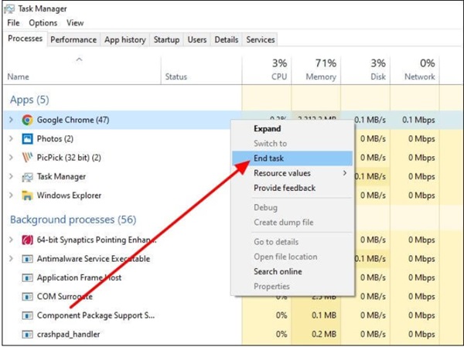Click the Synaptics Pointing Enhance icon
Image resolution: width=464 pixels, height=347 pixels.
click(x=27, y=240)
